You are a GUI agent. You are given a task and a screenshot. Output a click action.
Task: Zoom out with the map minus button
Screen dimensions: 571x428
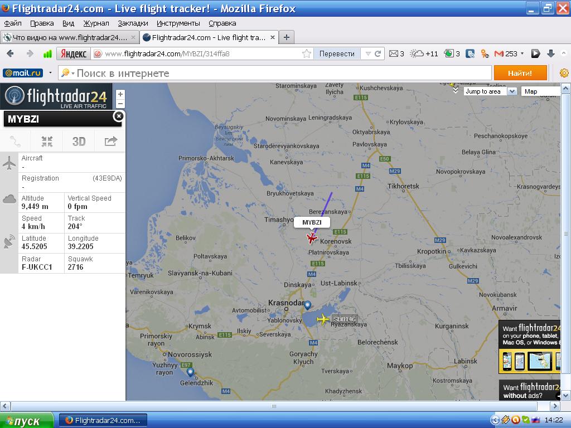[x=120, y=104]
